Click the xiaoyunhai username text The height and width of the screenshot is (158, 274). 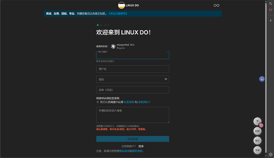click(x=123, y=45)
